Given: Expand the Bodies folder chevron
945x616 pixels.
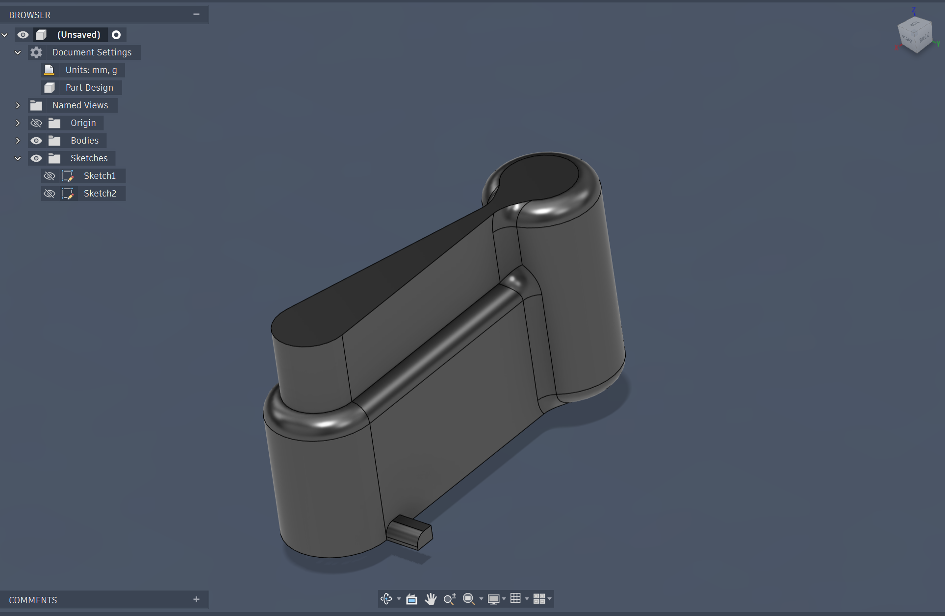Looking at the screenshot, I should click(x=18, y=141).
